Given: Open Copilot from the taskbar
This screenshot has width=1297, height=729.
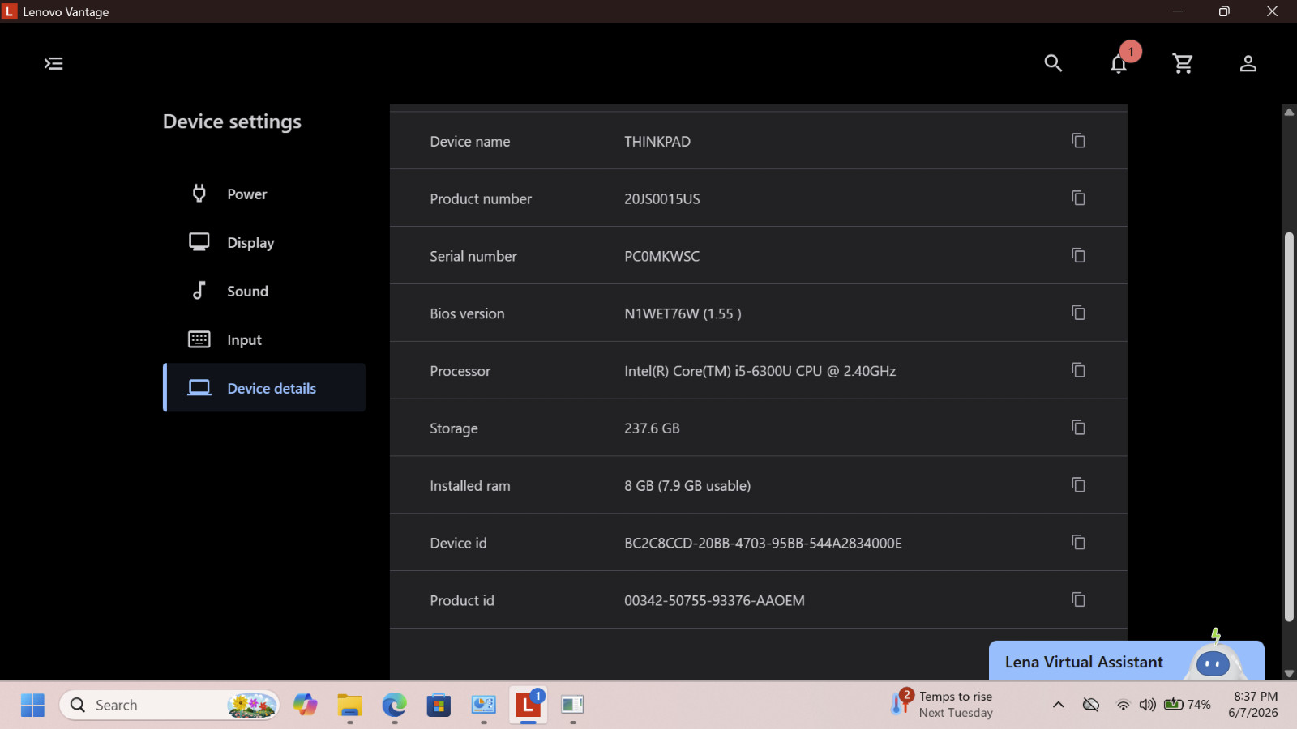Looking at the screenshot, I should [x=306, y=706].
